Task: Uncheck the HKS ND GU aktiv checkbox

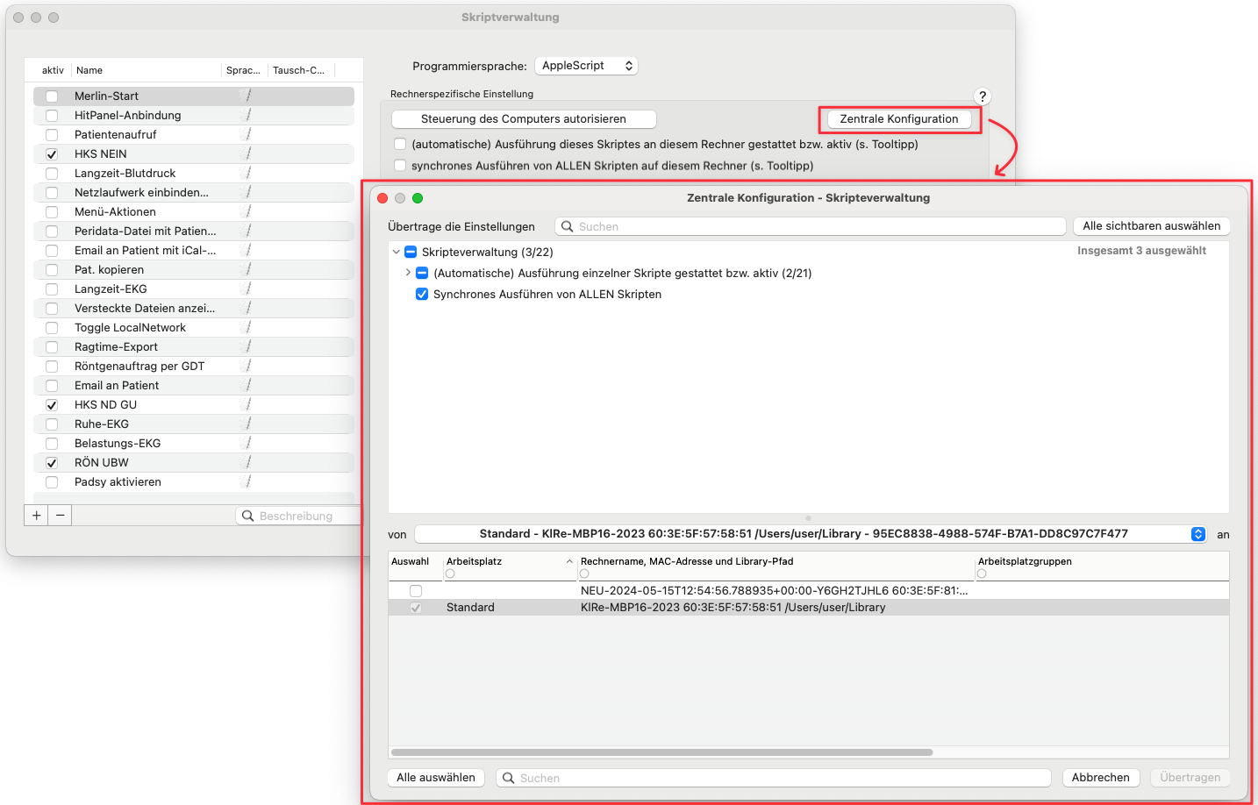Action: [x=52, y=405]
